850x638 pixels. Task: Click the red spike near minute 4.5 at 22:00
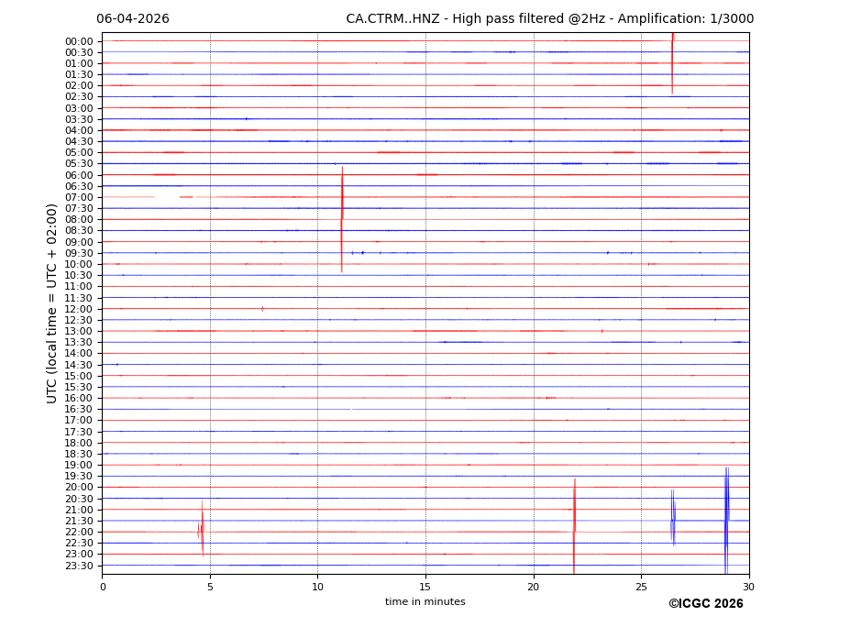click(x=202, y=530)
